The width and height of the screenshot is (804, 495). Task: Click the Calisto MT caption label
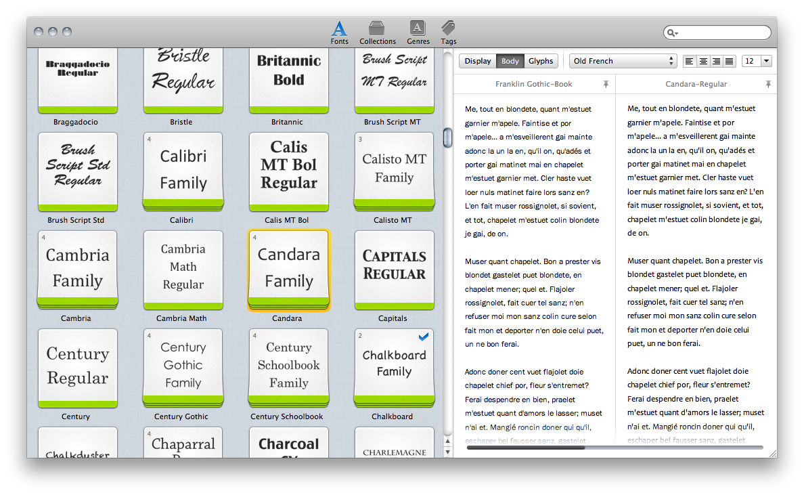393,220
